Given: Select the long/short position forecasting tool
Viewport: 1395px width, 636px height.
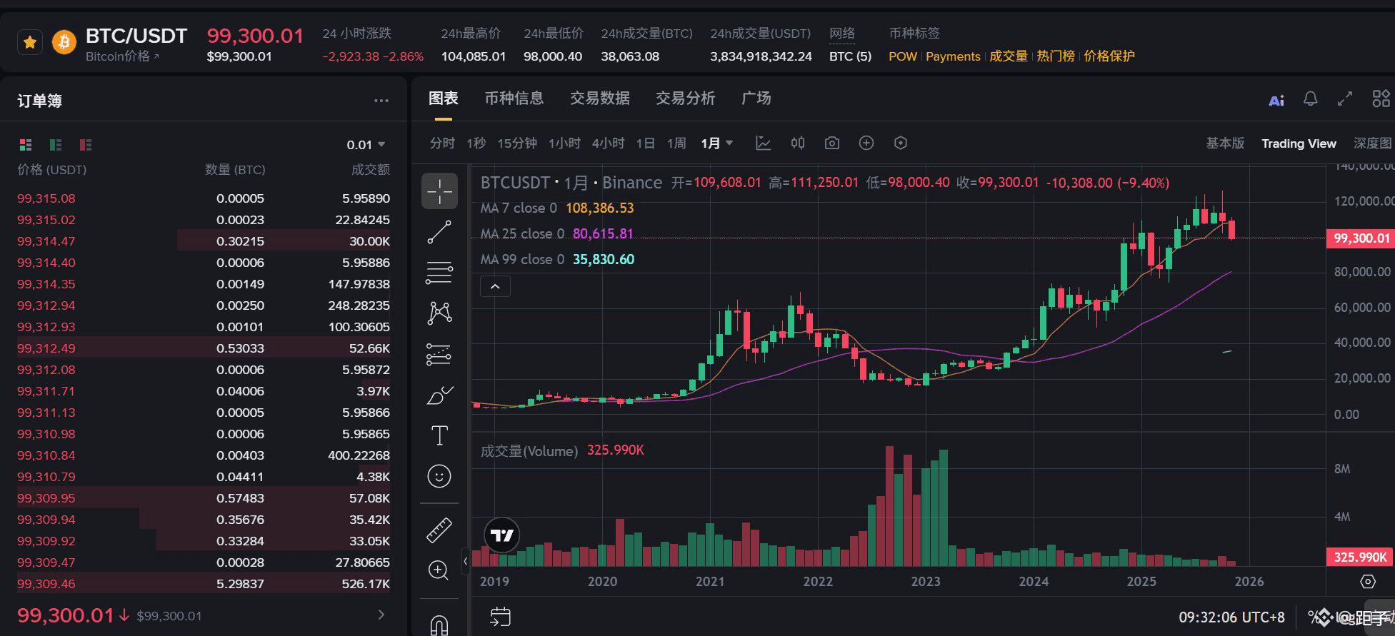Looking at the screenshot, I should (439, 354).
